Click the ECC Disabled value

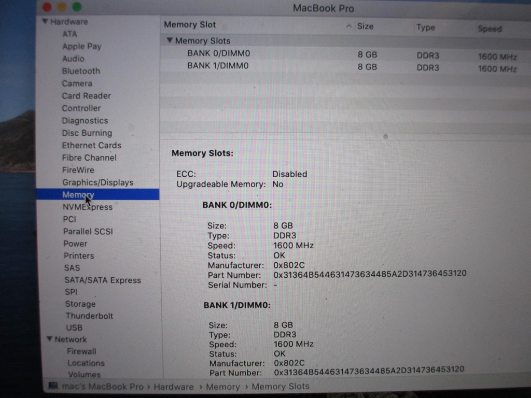tap(290, 174)
